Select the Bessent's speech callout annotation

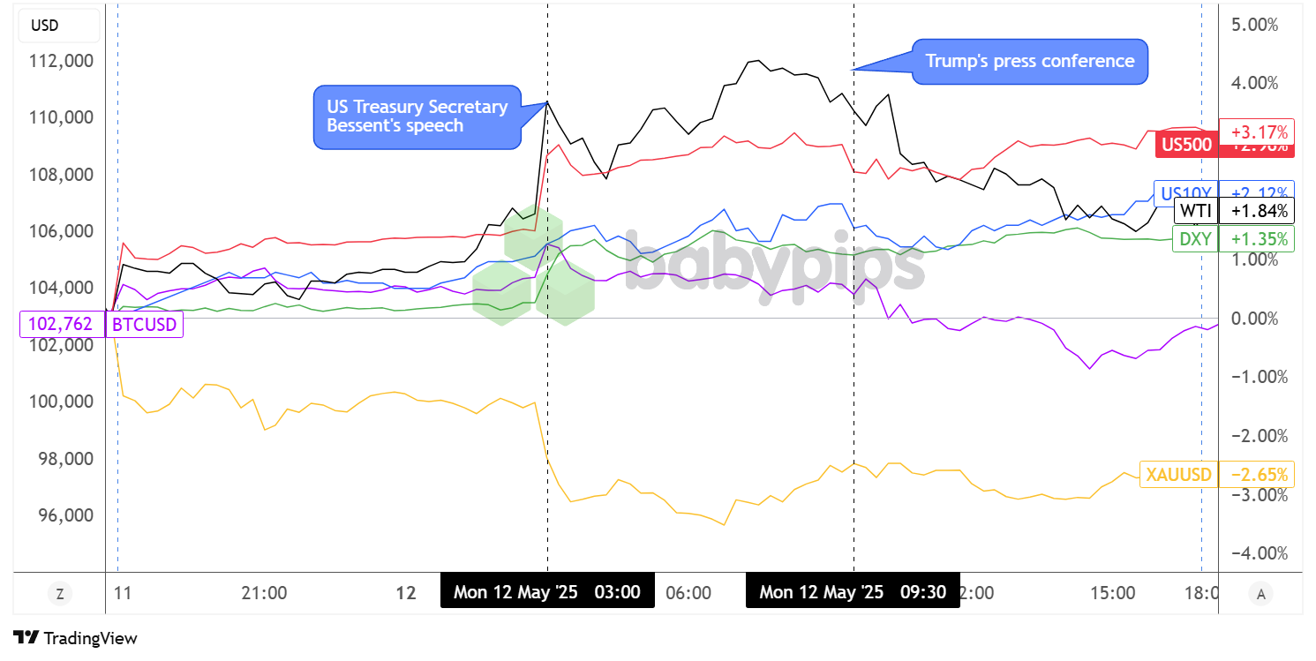tap(417, 116)
